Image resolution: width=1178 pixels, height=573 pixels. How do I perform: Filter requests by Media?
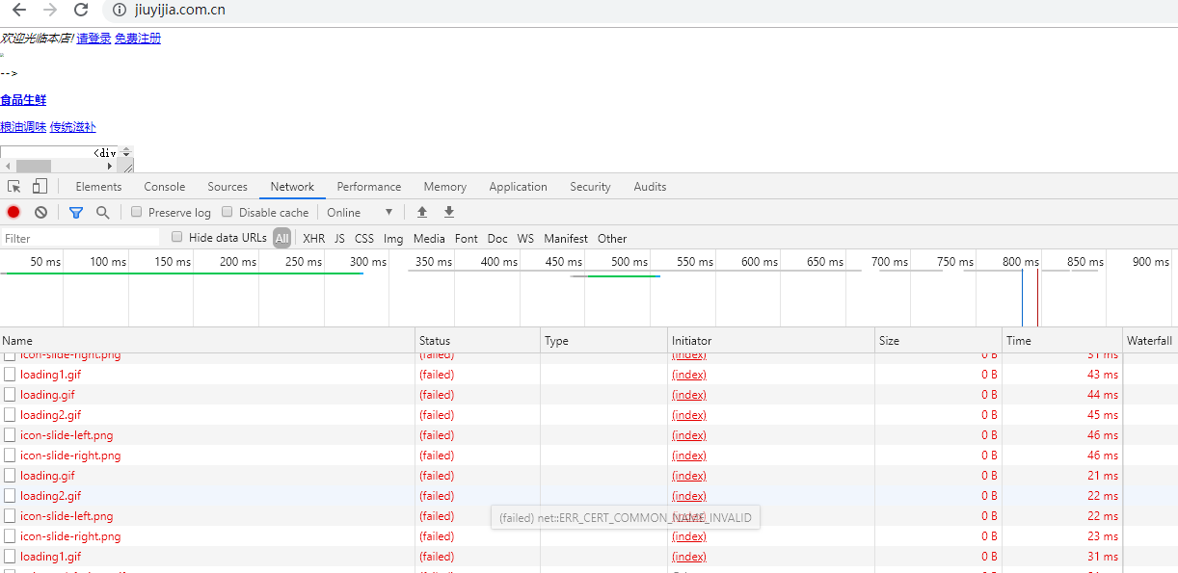pyautogui.click(x=429, y=238)
